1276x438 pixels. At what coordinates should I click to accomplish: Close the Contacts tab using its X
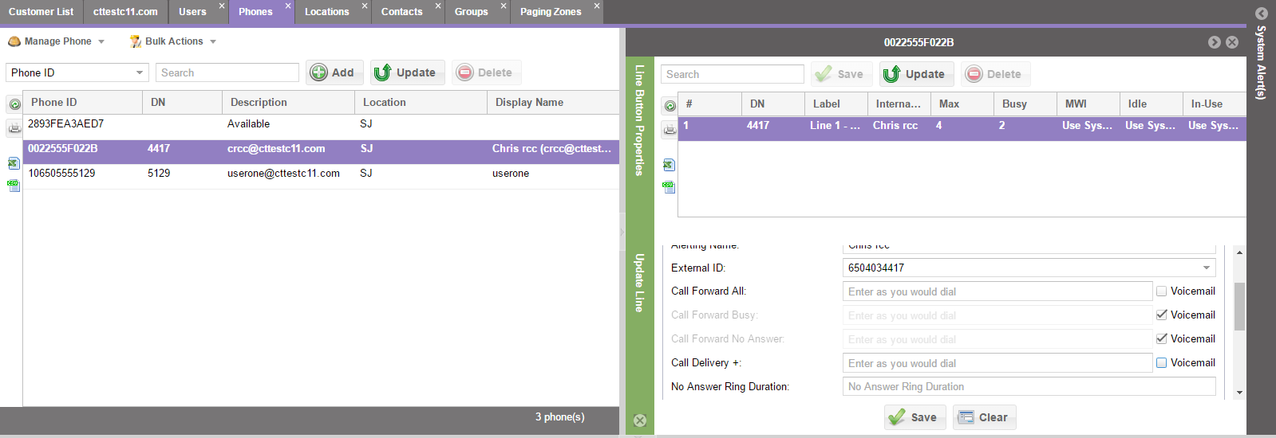pyautogui.click(x=438, y=6)
